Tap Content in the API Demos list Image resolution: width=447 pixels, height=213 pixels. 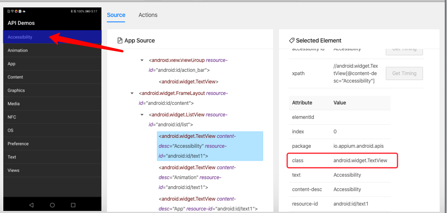(53, 77)
